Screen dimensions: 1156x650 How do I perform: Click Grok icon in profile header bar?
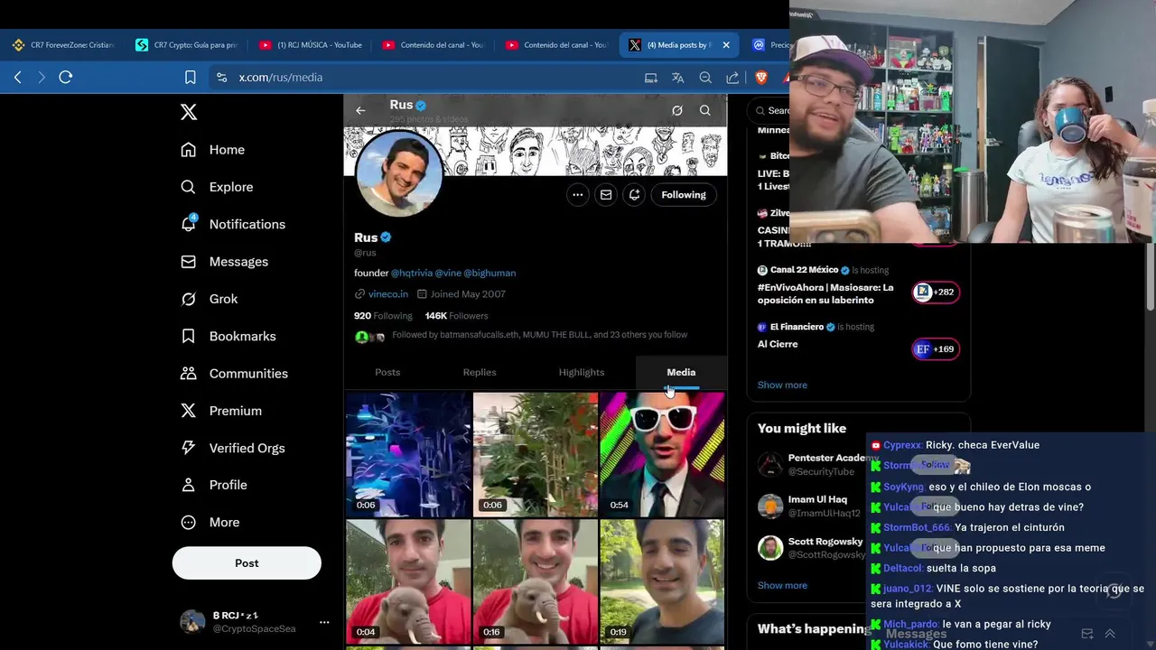(676, 110)
